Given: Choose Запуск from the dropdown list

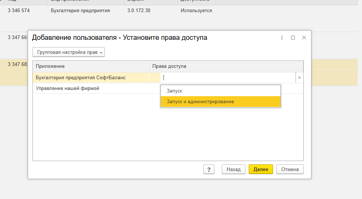Looking at the screenshot, I should [220, 91].
